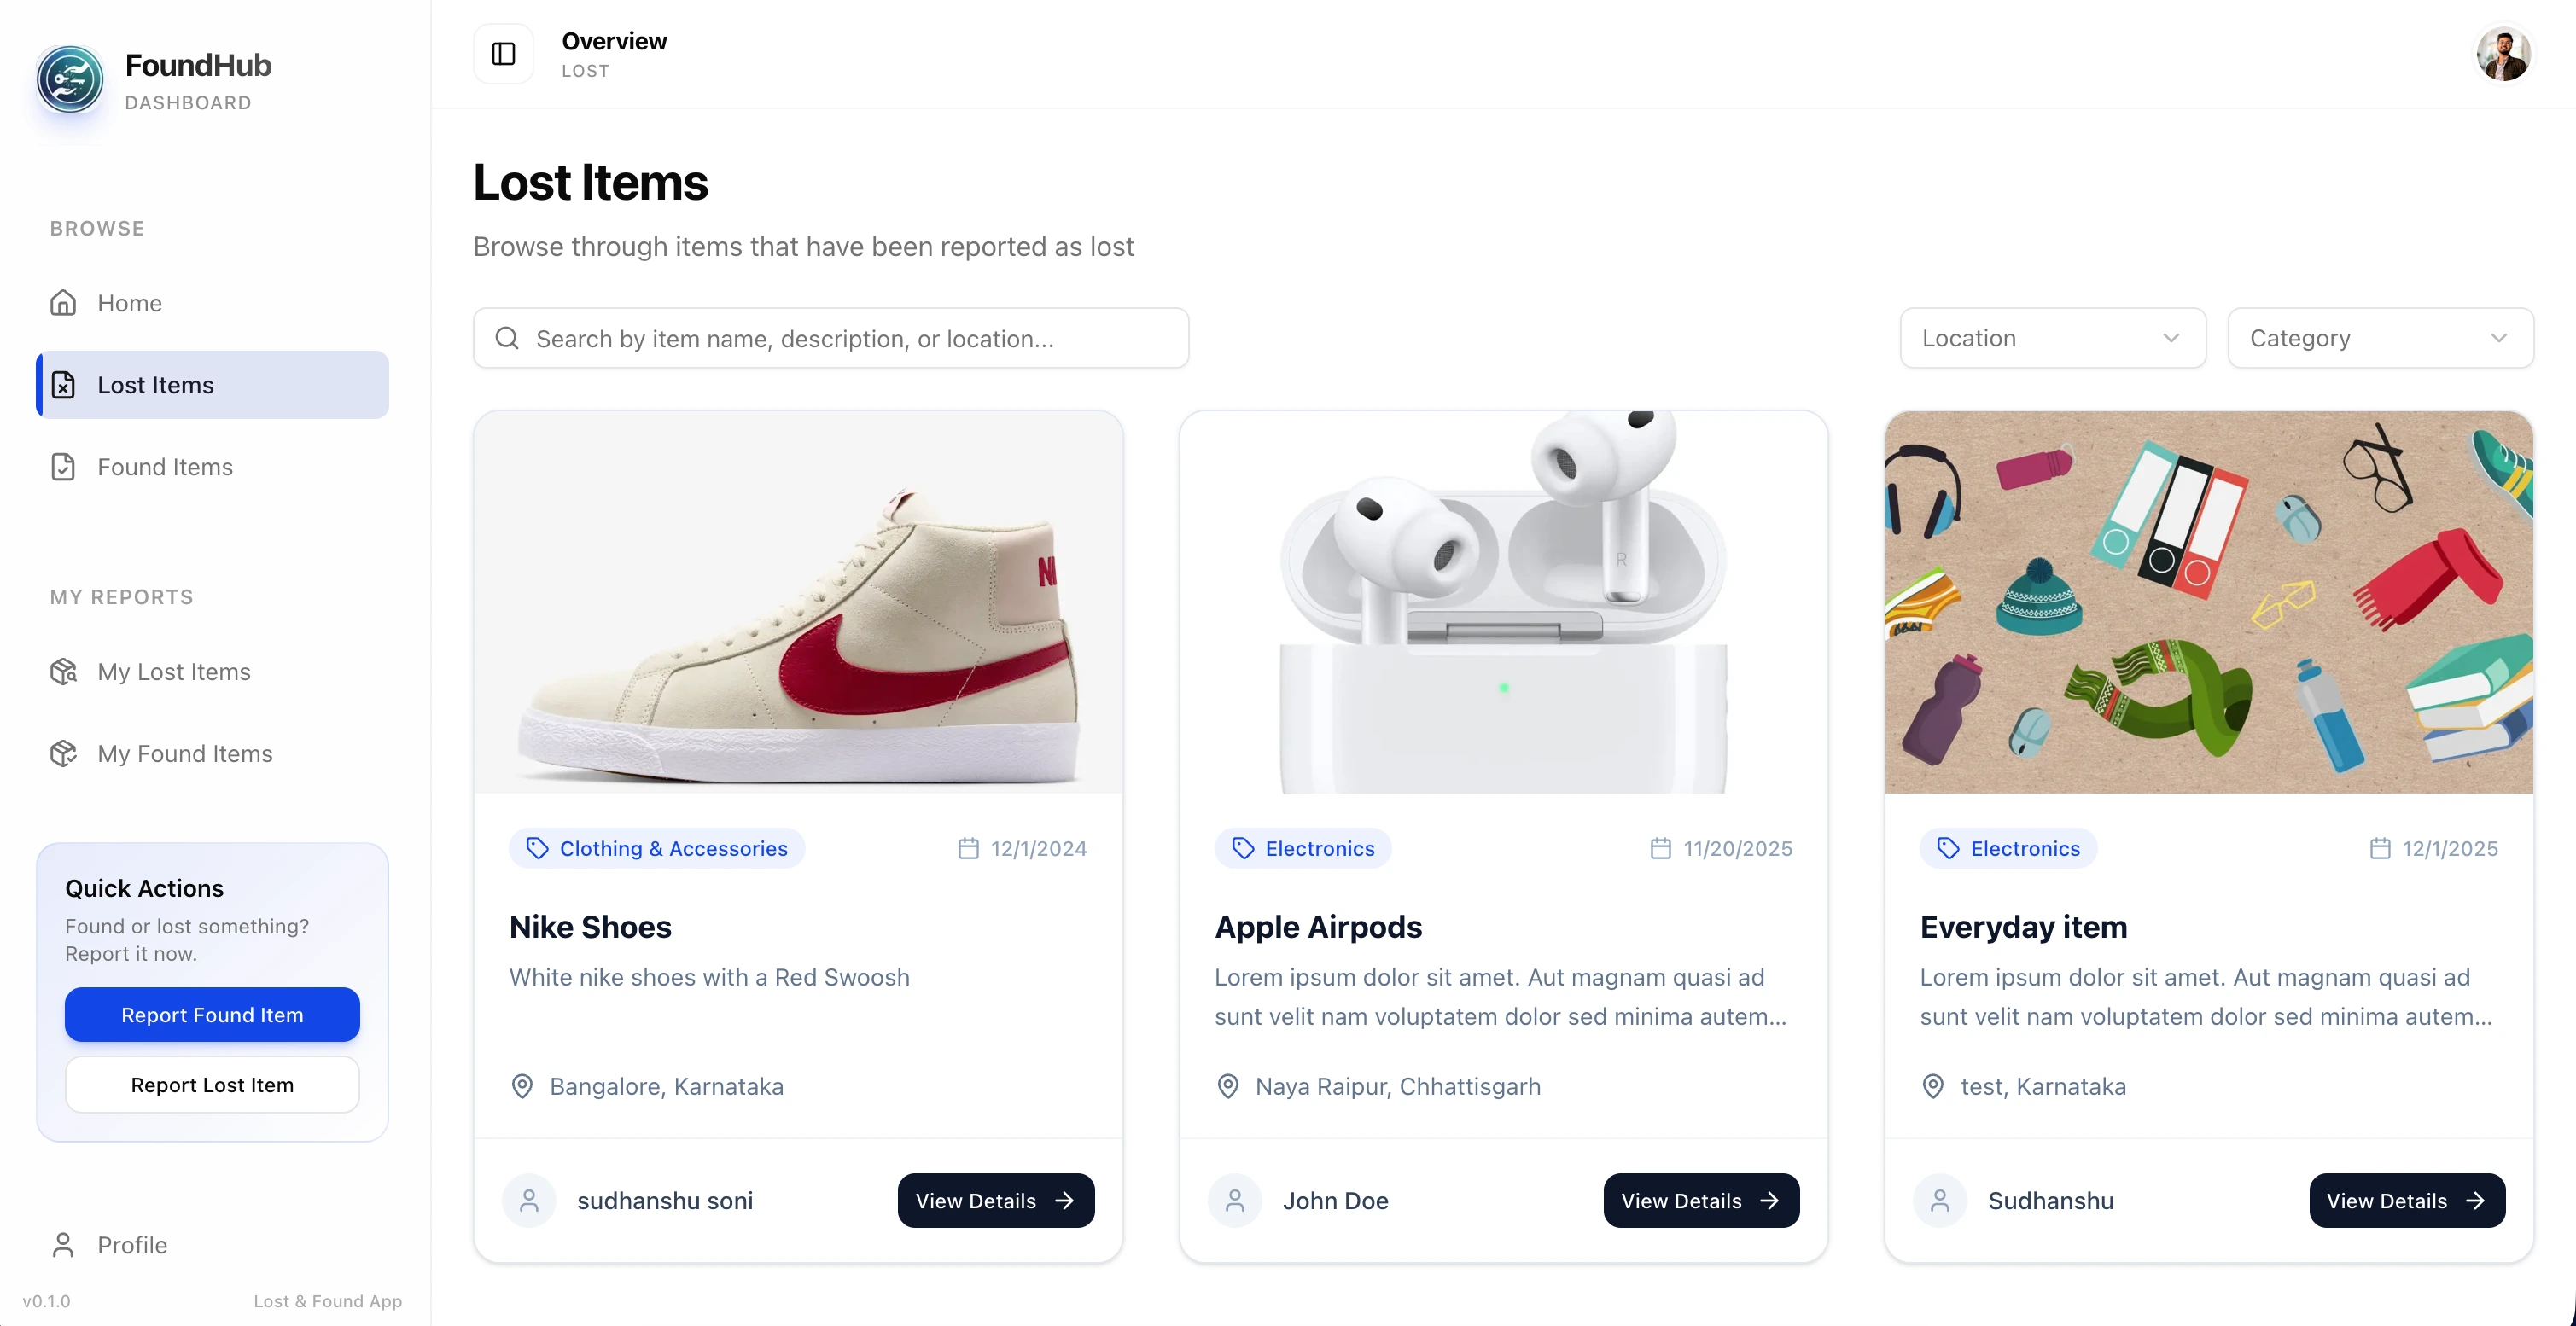Click the Found Items document icon
The image size is (2576, 1326).
[63, 467]
